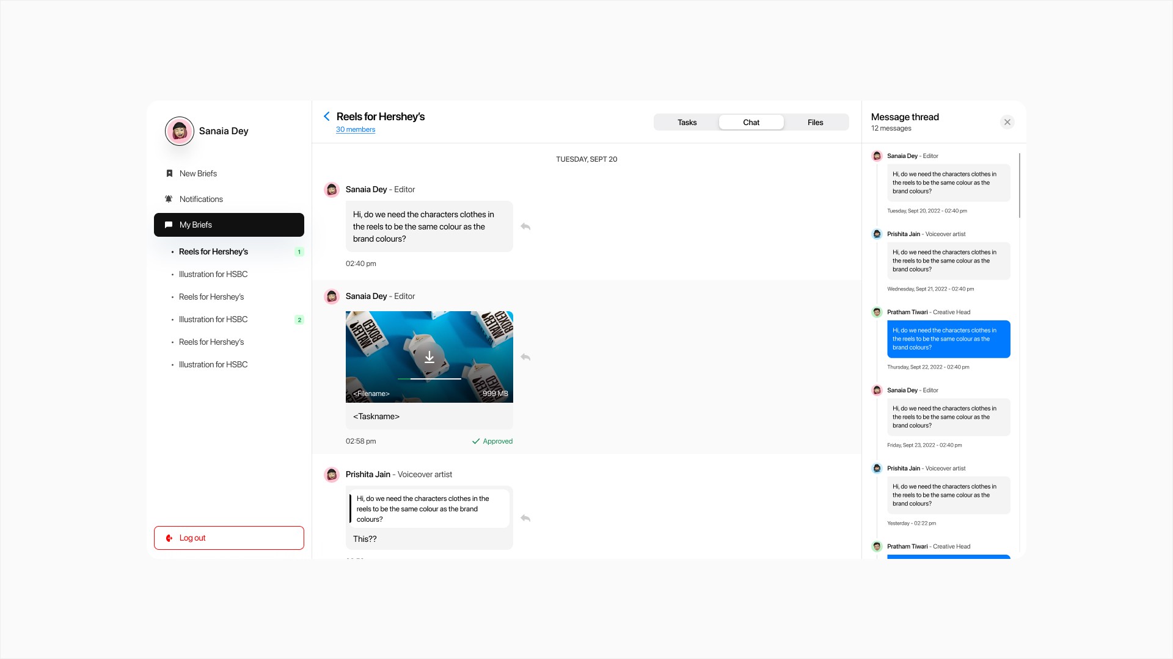Download the attached image file

tap(429, 357)
